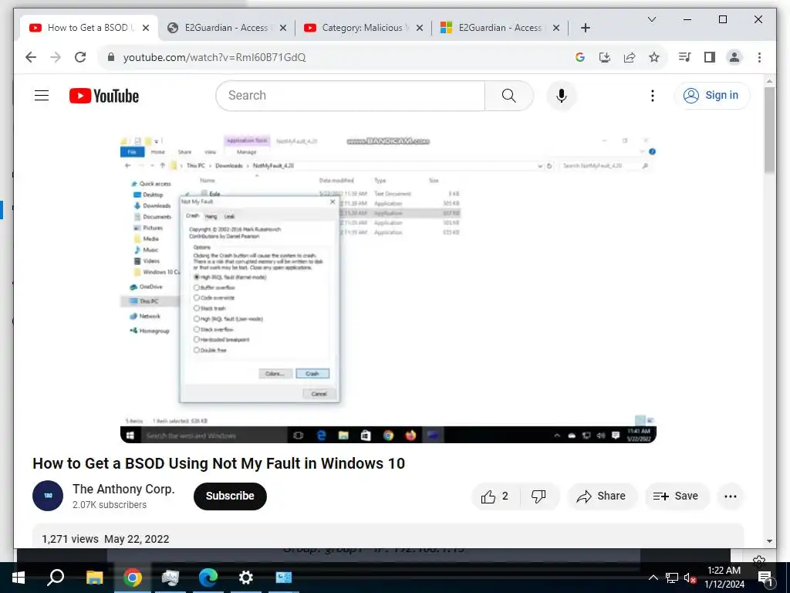The image size is (790, 593).
Task: Close the Category: Malicious tab
Action: 419,28
